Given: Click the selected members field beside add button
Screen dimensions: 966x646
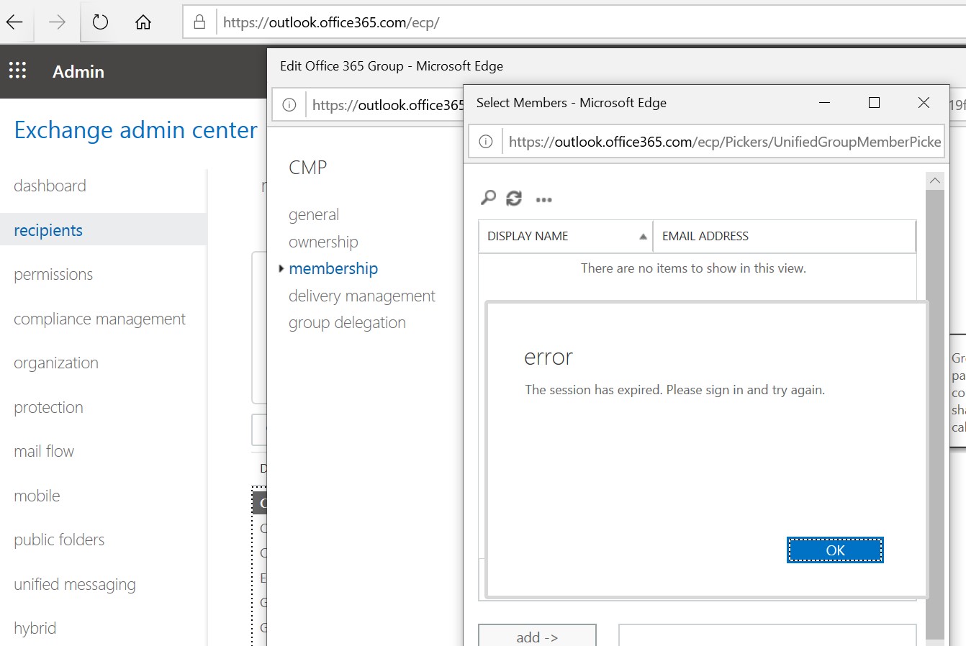Looking at the screenshot, I should [767, 636].
